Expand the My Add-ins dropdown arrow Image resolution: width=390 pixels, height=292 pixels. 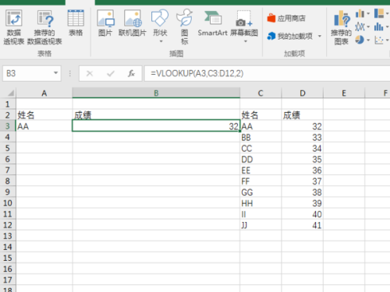(x=320, y=36)
